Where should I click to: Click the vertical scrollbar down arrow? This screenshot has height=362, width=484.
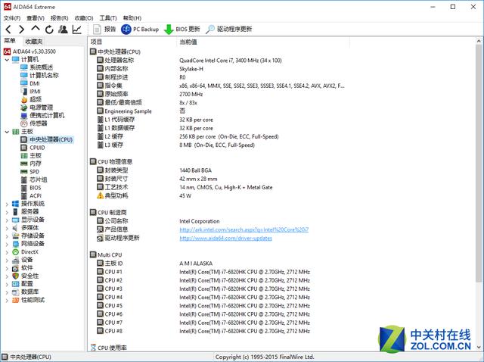[x=479, y=347]
